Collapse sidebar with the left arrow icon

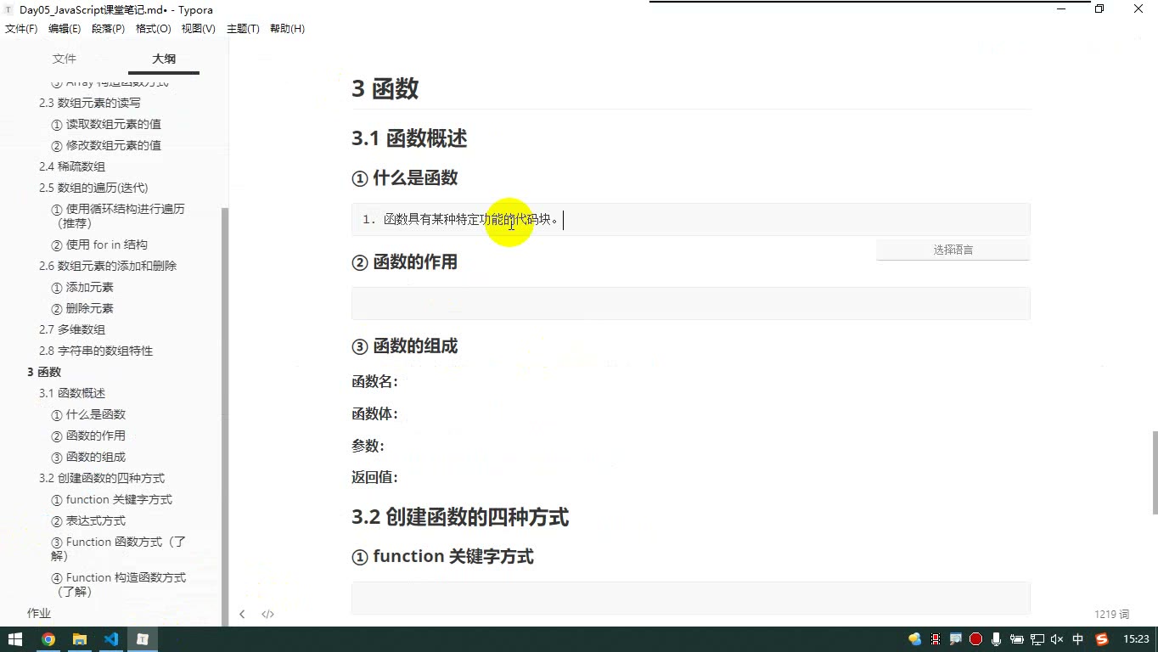[242, 614]
